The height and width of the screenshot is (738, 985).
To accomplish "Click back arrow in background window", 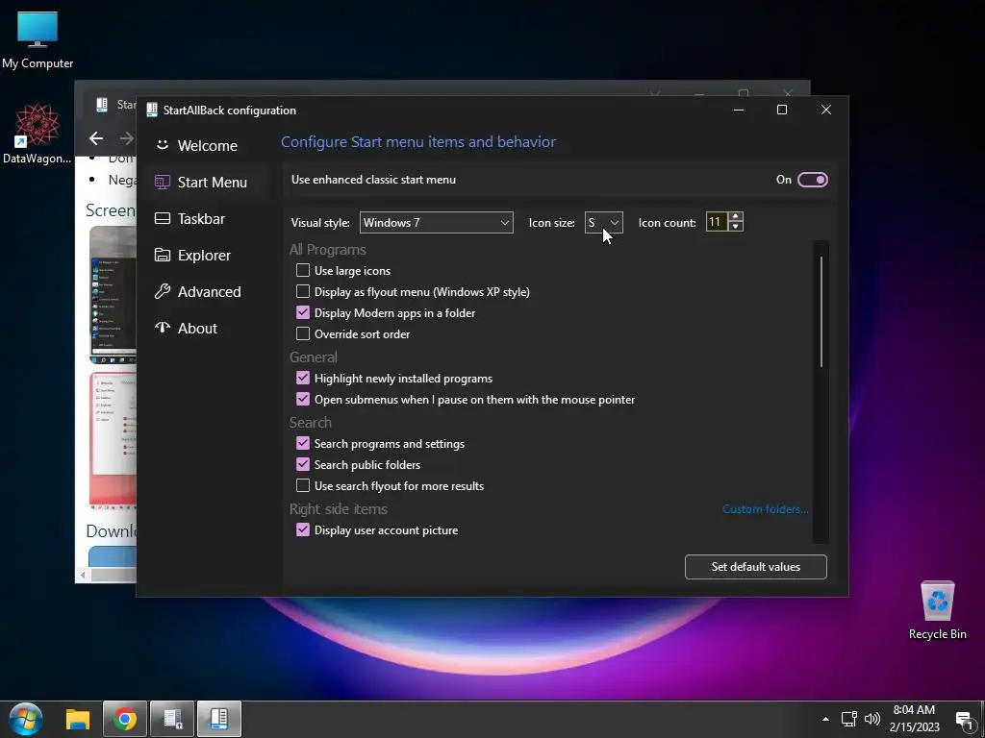I will tap(96, 138).
